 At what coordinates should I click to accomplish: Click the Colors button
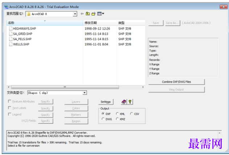[x=76, y=108]
